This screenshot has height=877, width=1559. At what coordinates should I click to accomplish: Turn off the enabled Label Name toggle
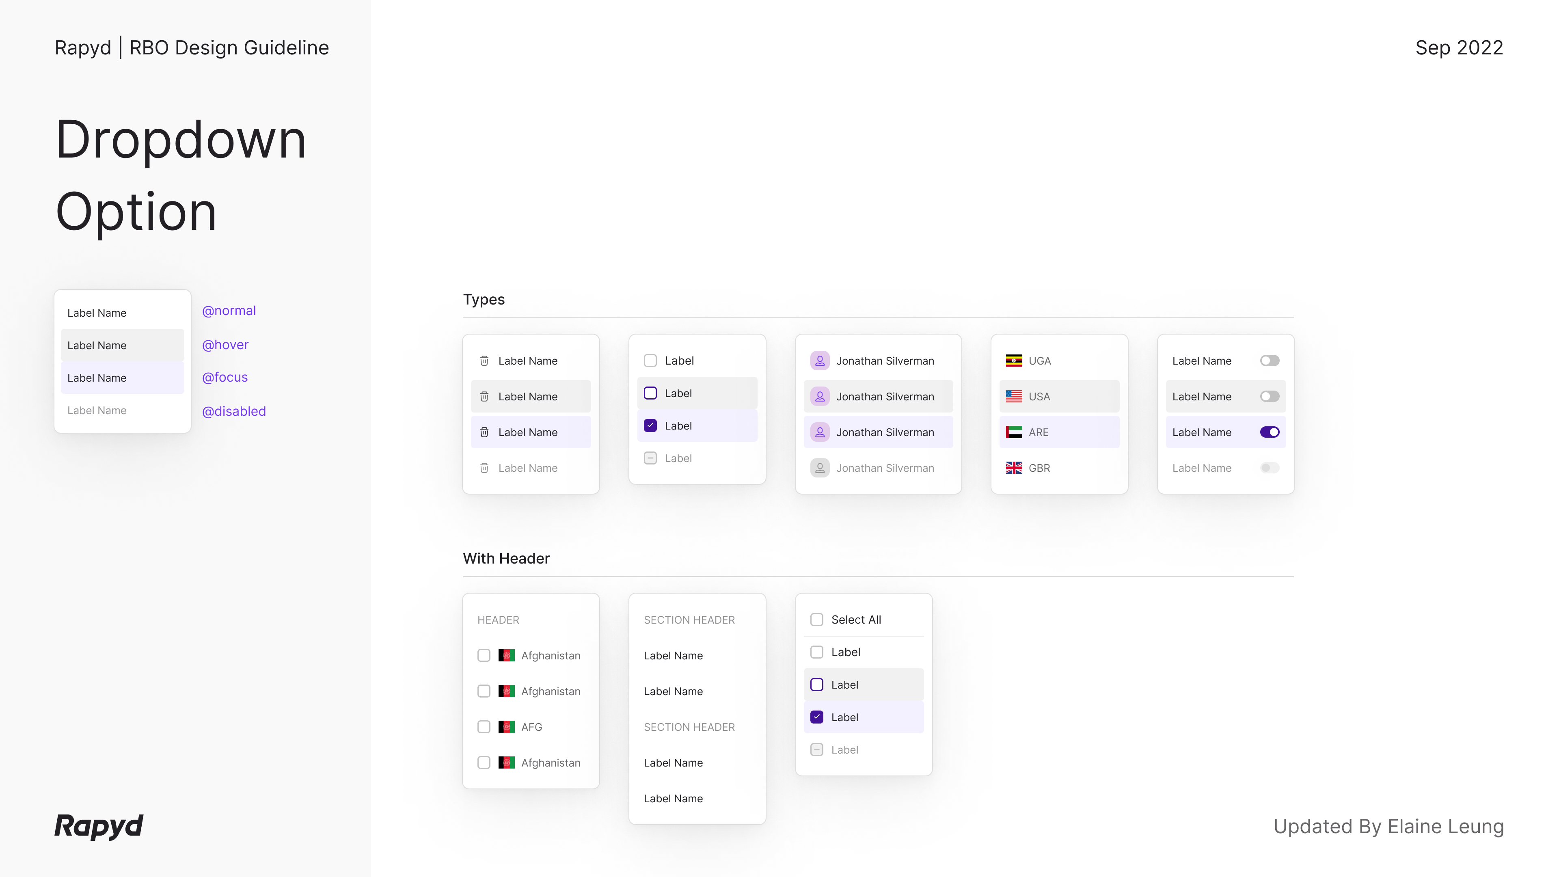1270,432
